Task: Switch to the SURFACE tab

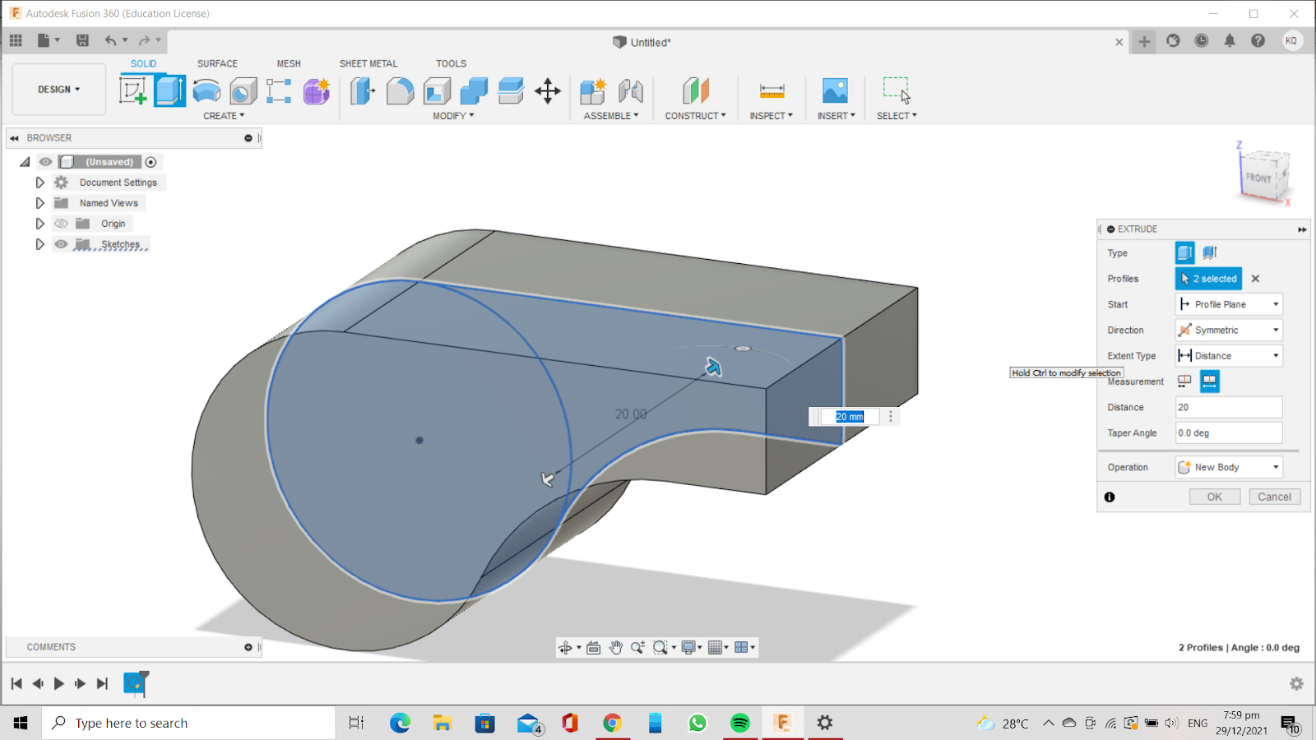Action: 217,63
